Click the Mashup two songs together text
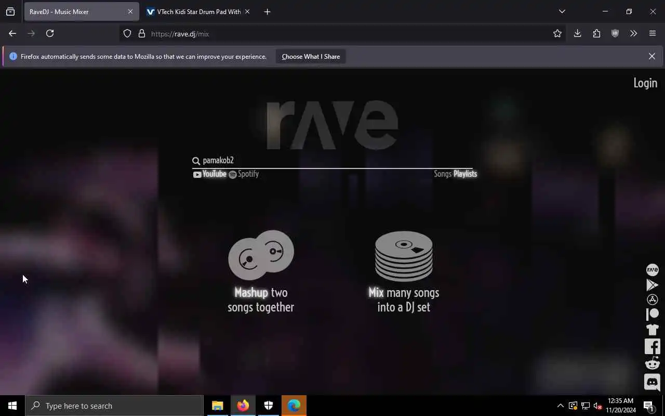 coord(261,300)
